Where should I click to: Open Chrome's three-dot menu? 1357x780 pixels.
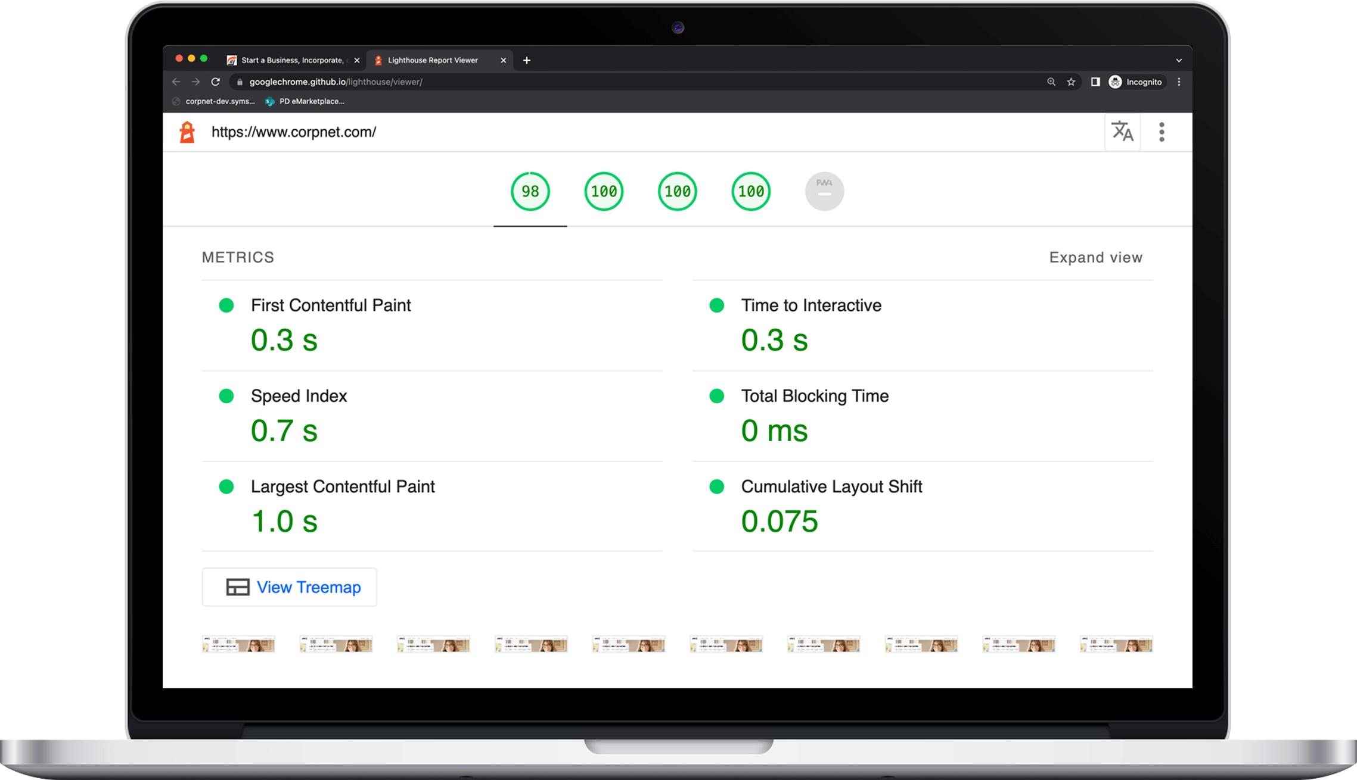point(1179,82)
